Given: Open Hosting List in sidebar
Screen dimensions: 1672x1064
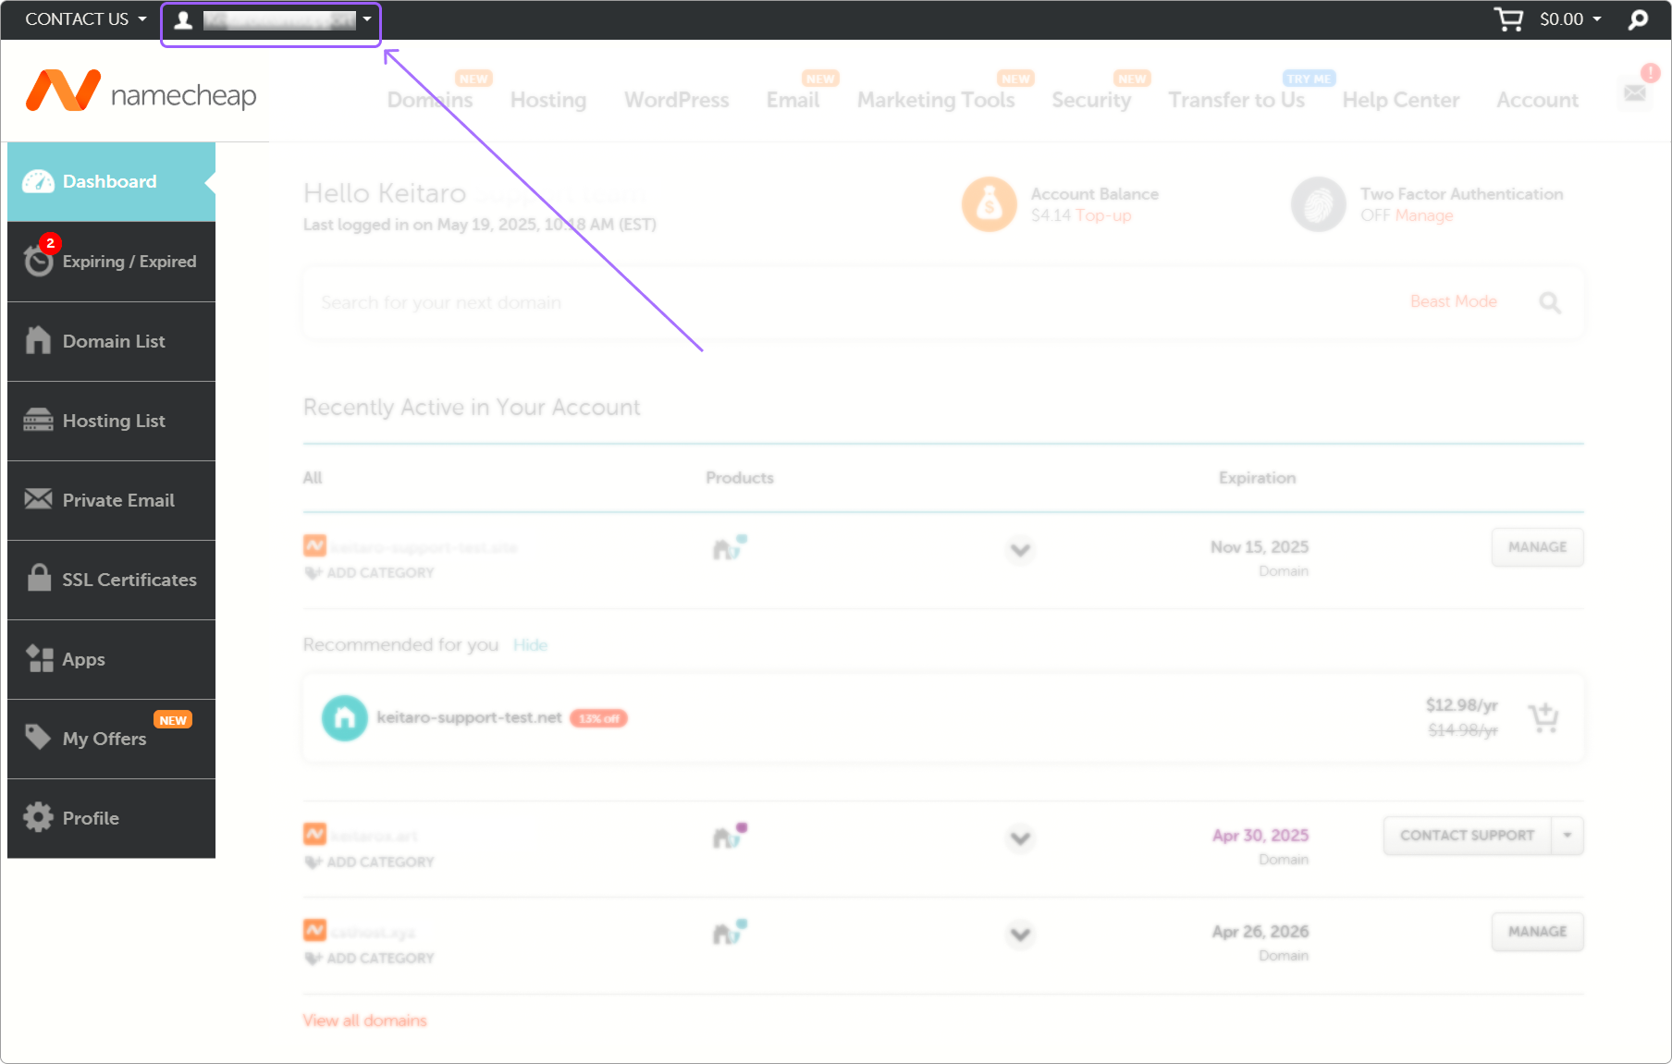Looking at the screenshot, I should pyautogui.click(x=111, y=421).
